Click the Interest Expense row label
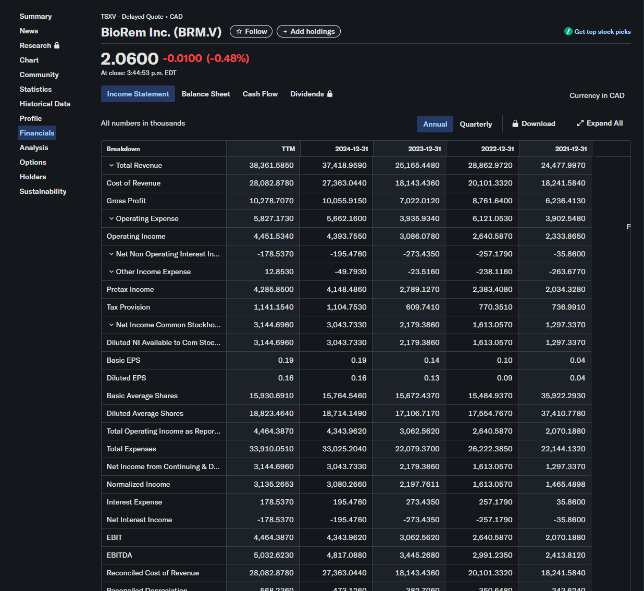The image size is (644, 591). (134, 502)
